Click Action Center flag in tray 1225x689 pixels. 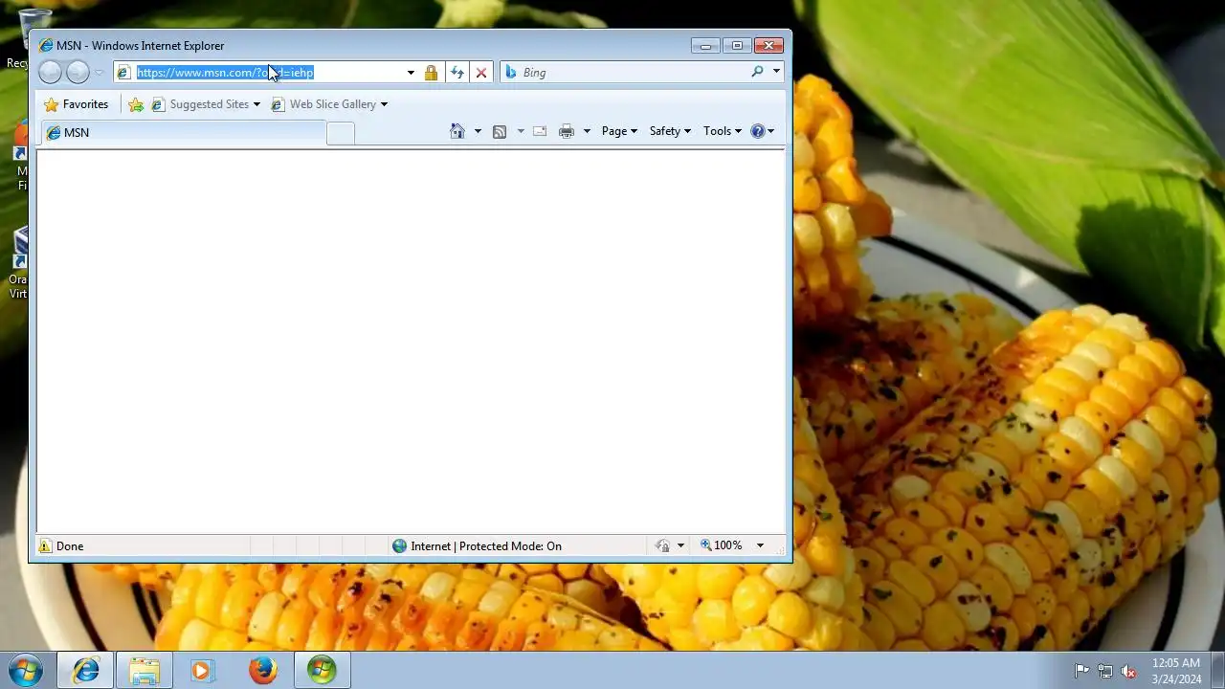(1081, 671)
